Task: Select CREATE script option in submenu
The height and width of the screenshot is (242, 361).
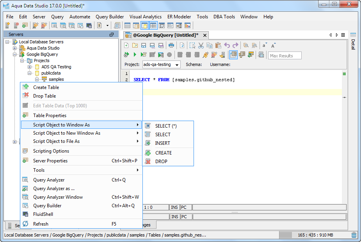Action: (x=168, y=153)
